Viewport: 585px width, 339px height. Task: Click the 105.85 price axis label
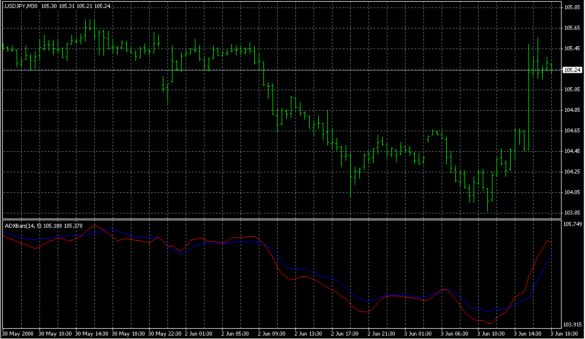click(x=571, y=7)
